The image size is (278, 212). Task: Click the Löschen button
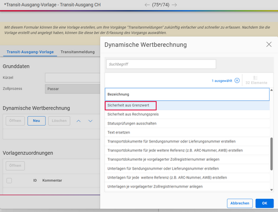point(59,121)
